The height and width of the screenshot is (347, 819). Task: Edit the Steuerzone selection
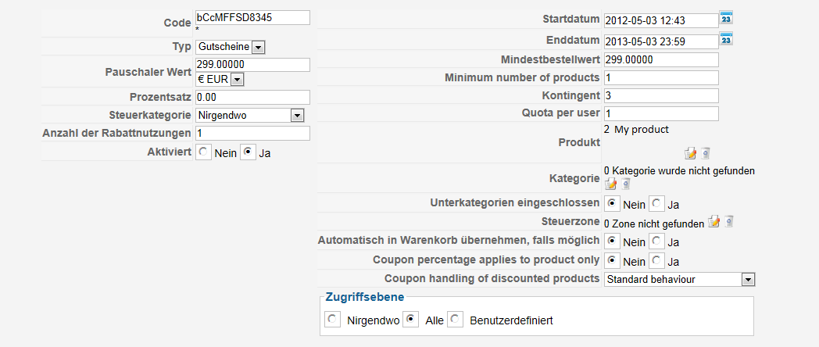tap(714, 223)
